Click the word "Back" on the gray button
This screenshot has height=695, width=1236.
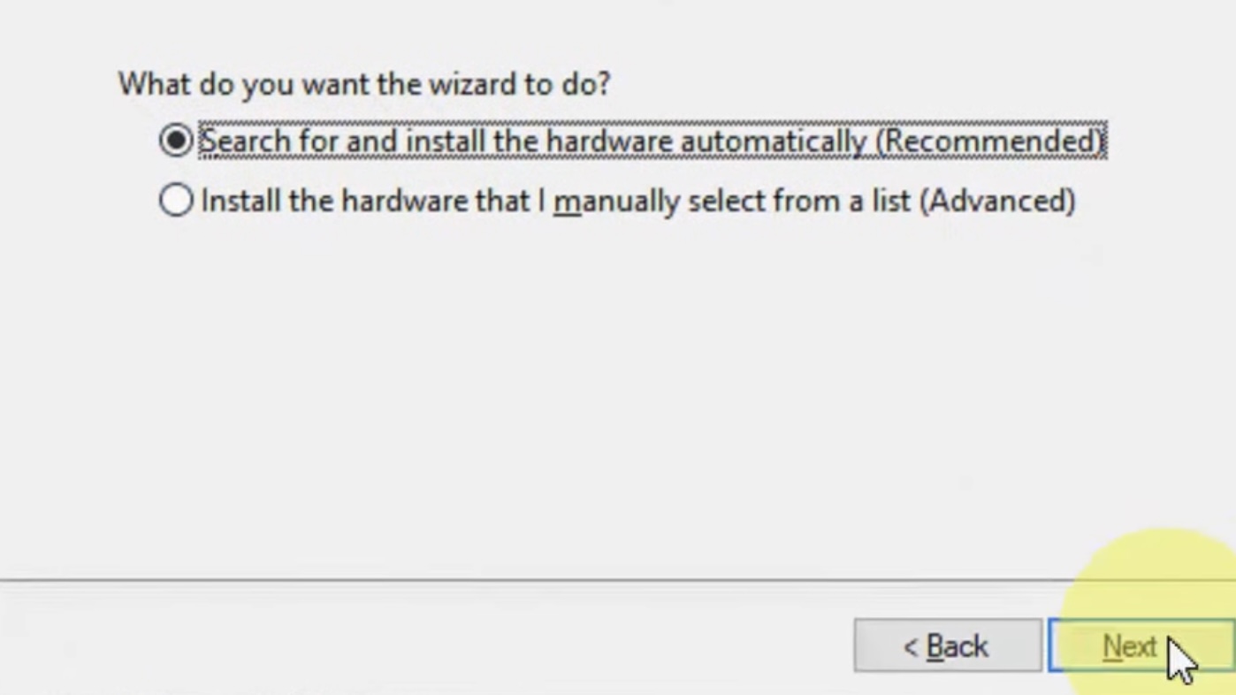tap(957, 646)
